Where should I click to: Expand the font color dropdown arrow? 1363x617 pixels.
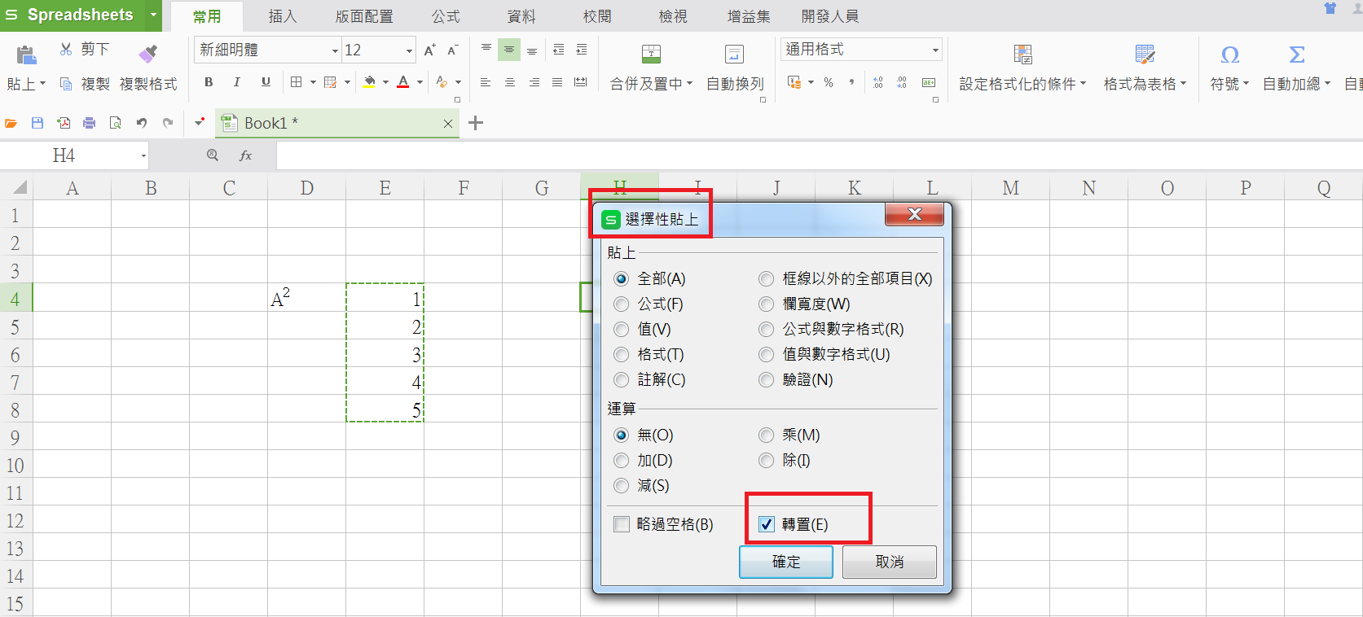tap(420, 82)
